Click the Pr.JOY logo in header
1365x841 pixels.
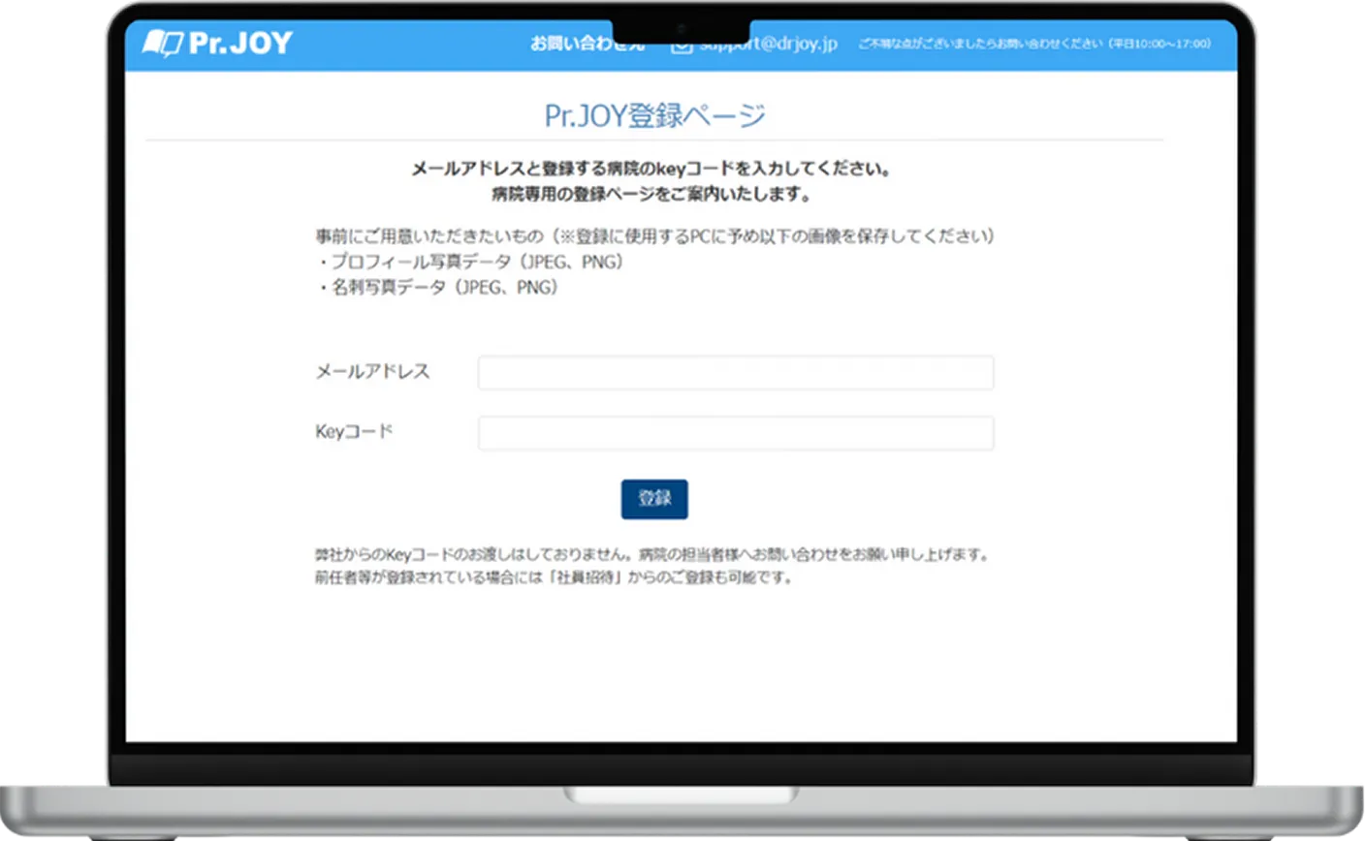[217, 43]
